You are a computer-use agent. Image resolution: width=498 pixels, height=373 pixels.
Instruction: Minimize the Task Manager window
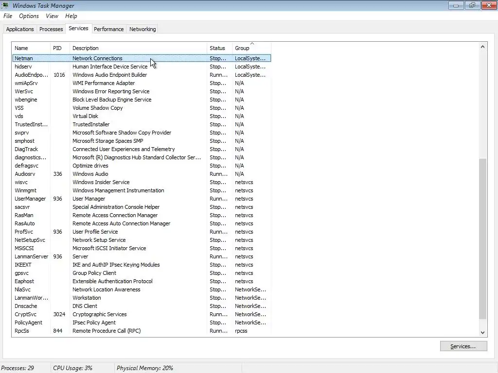456,5
